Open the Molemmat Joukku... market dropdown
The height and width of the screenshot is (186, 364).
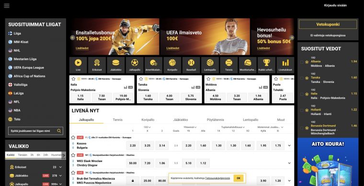pyautogui.click(x=271, y=127)
